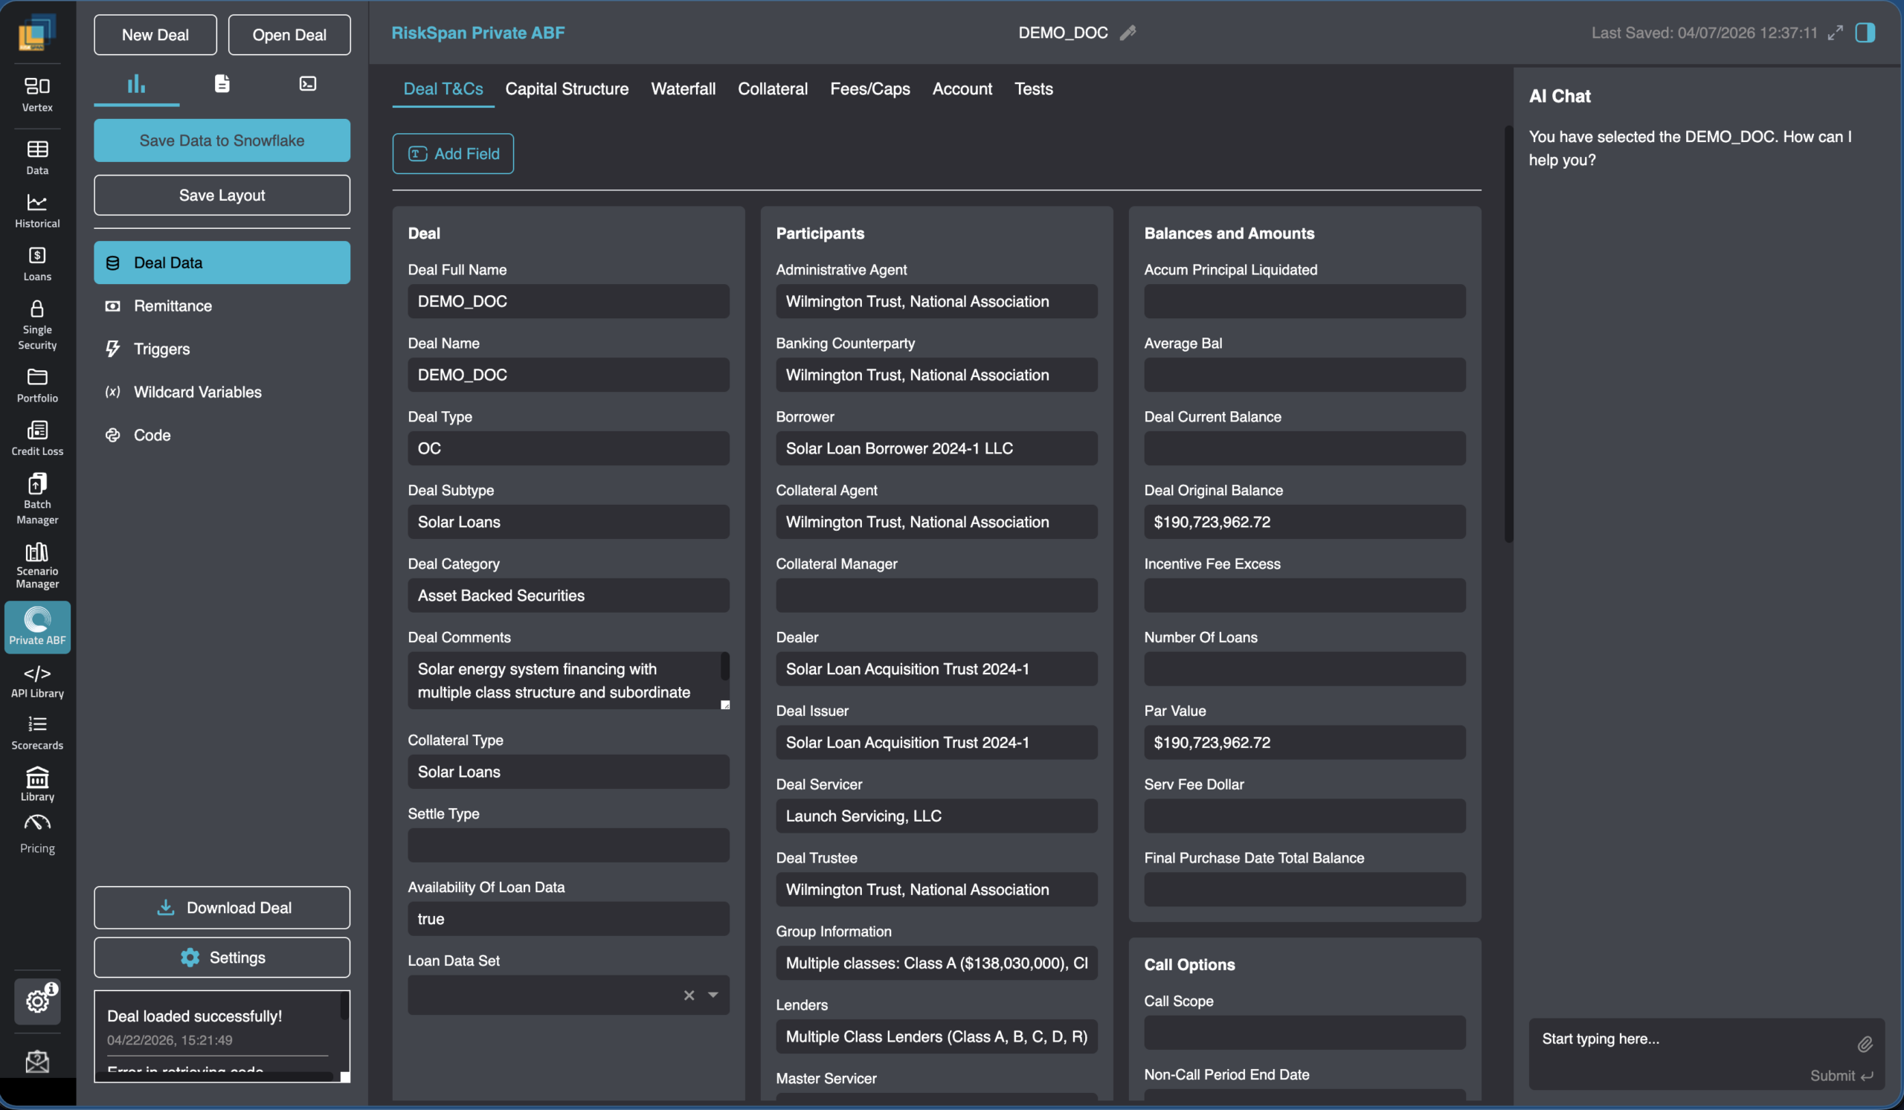
Task: Click the Deal Subtype input field
Action: pos(568,522)
